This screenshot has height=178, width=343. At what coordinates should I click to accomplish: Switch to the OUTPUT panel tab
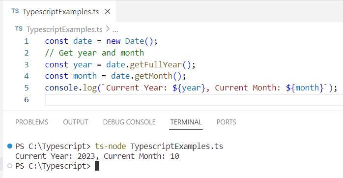(76, 122)
